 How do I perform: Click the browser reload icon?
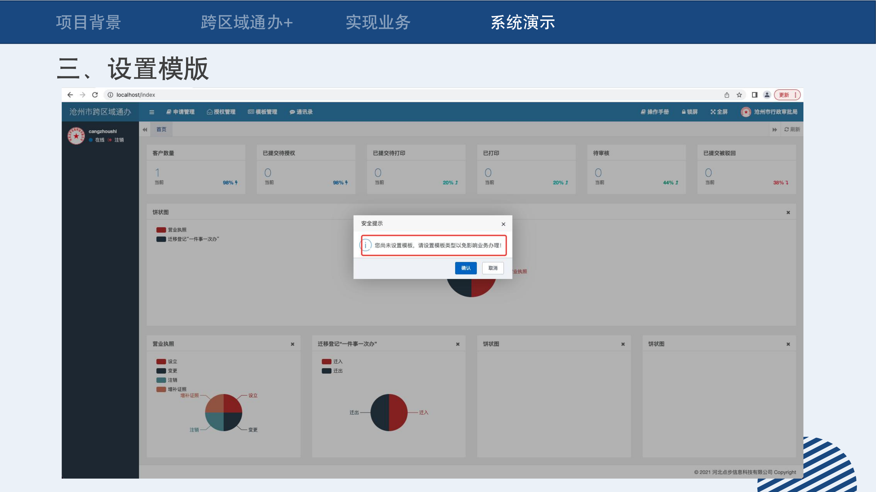95,95
